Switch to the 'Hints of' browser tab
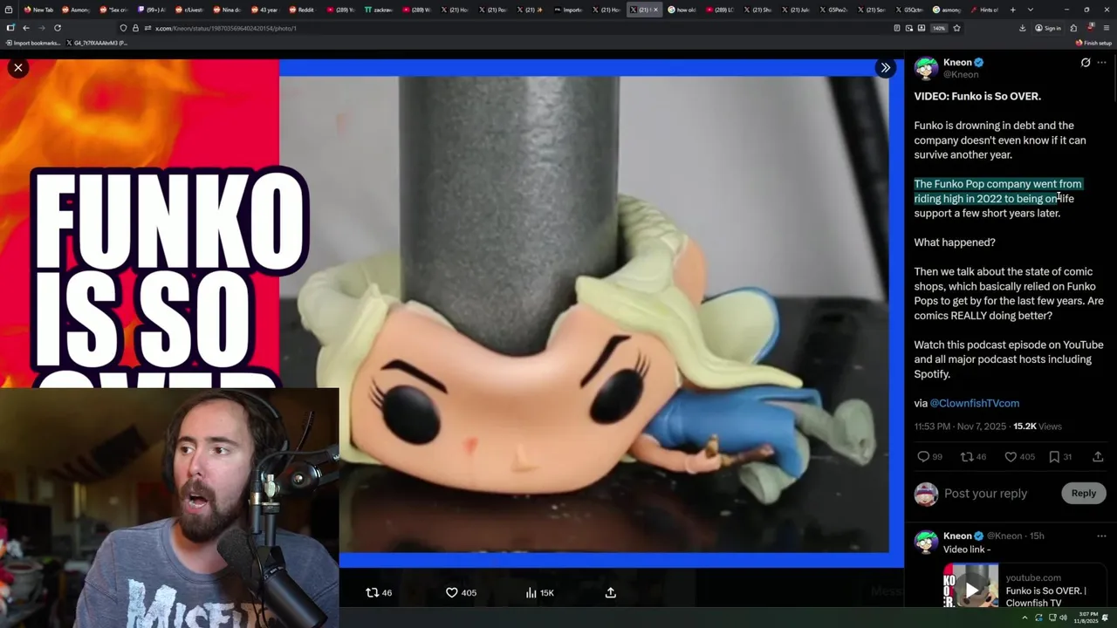1117x628 pixels. 985,10
